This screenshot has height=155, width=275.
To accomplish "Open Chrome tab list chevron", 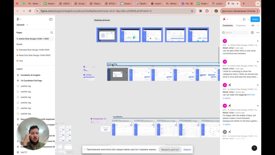I will point(258,4).
